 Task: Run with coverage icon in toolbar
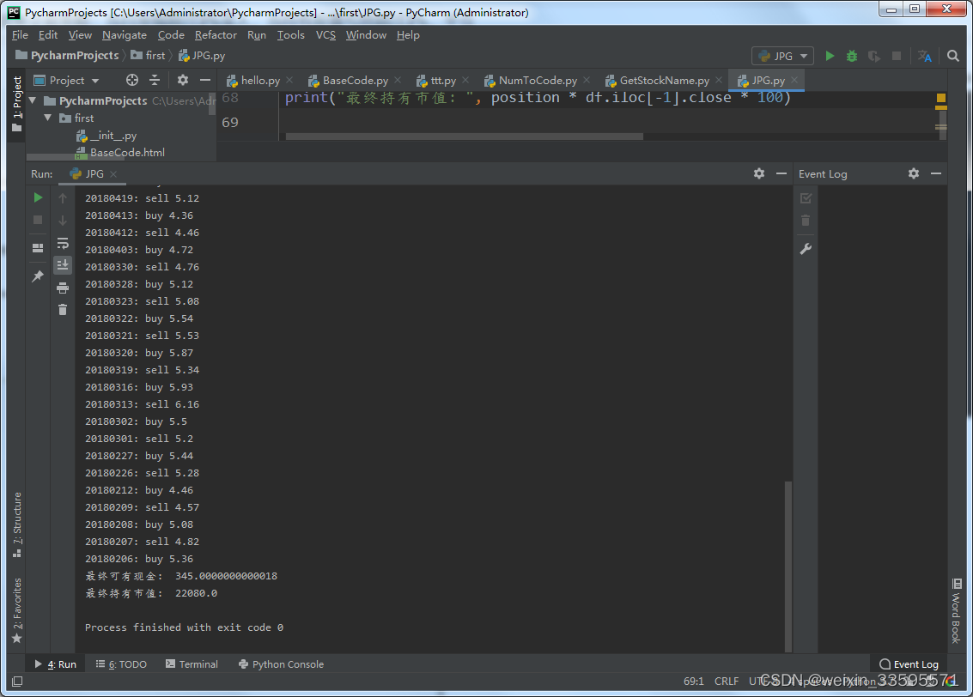(x=874, y=56)
